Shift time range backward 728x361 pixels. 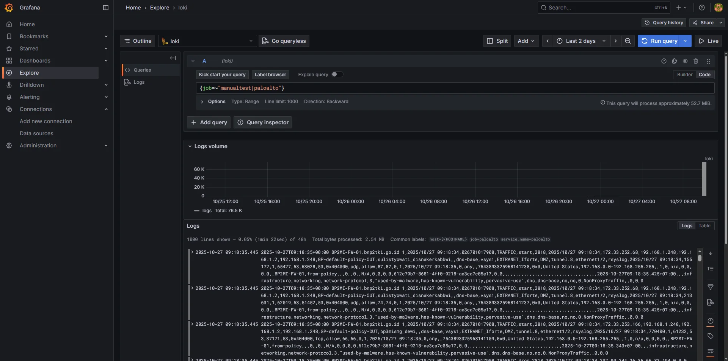(x=548, y=41)
